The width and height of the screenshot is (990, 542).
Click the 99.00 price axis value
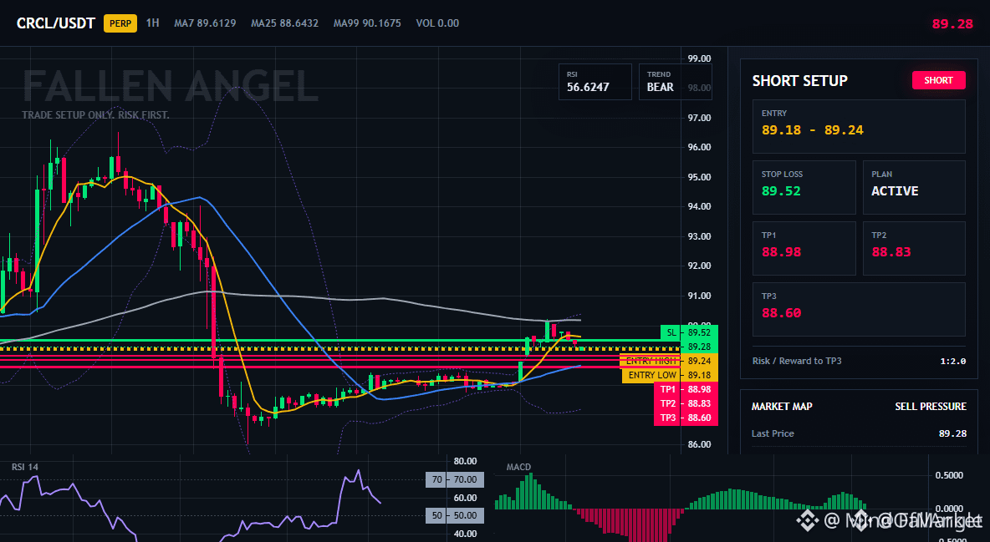699,58
